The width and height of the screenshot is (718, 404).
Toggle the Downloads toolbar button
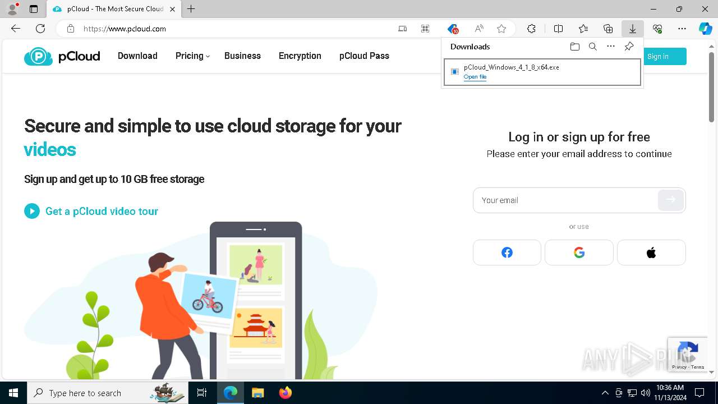tap(633, 29)
